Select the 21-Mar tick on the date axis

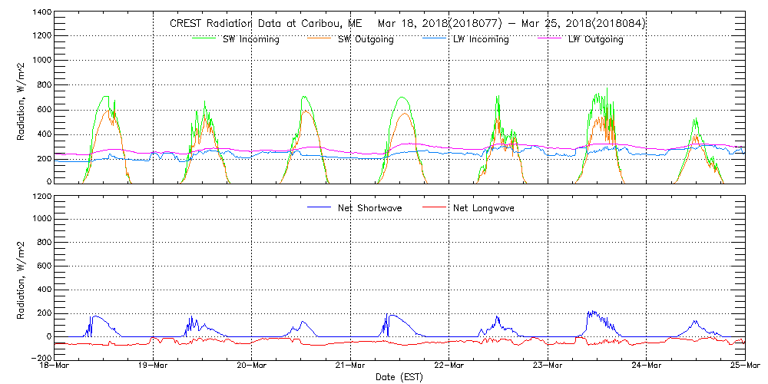[350, 367]
